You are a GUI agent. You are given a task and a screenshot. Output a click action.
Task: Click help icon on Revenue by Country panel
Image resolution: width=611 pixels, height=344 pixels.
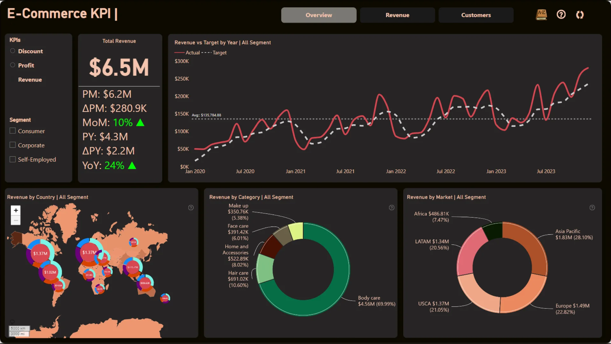coord(191,208)
